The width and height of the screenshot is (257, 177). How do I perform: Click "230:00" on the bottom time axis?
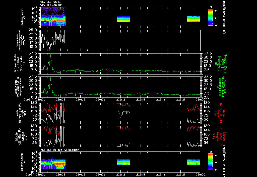click(x=200, y=174)
